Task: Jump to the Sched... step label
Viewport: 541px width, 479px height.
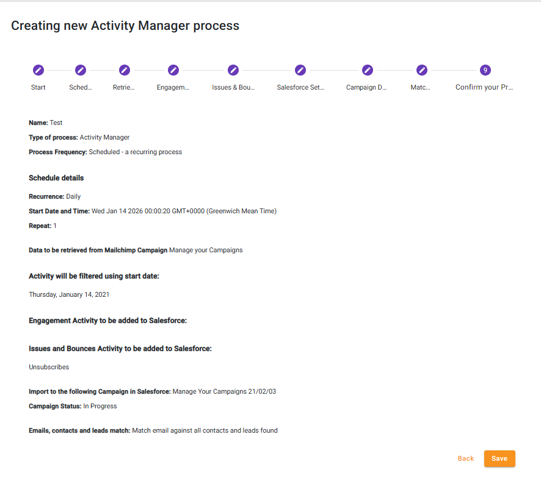Action: tap(81, 87)
